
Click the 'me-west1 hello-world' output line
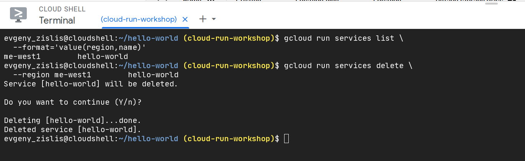[65, 57]
